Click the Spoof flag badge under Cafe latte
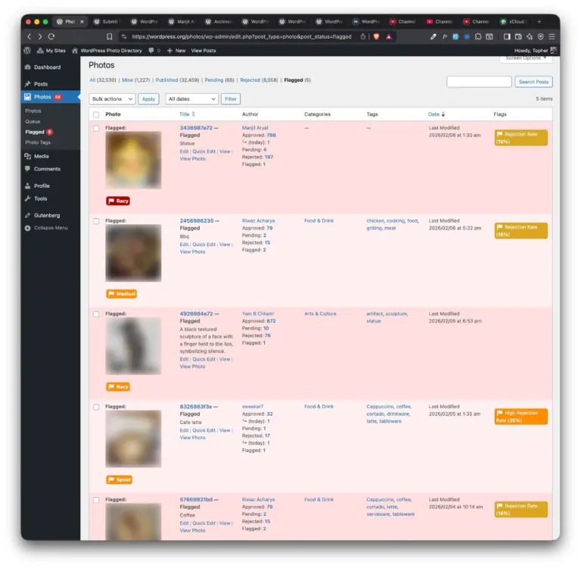 point(120,479)
